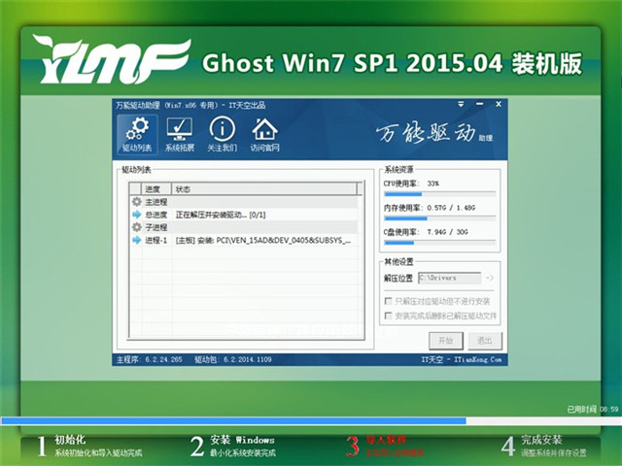Click the 关注我们 info icon
The height and width of the screenshot is (466, 622).
click(x=222, y=134)
